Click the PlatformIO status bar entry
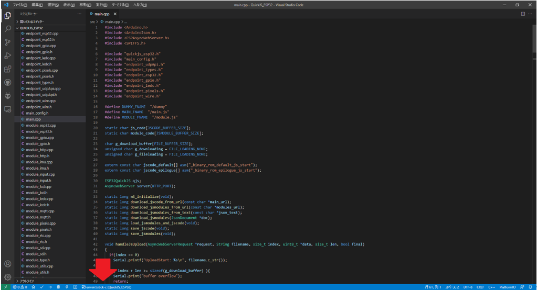The image size is (537, 290). pyautogui.click(x=507, y=287)
